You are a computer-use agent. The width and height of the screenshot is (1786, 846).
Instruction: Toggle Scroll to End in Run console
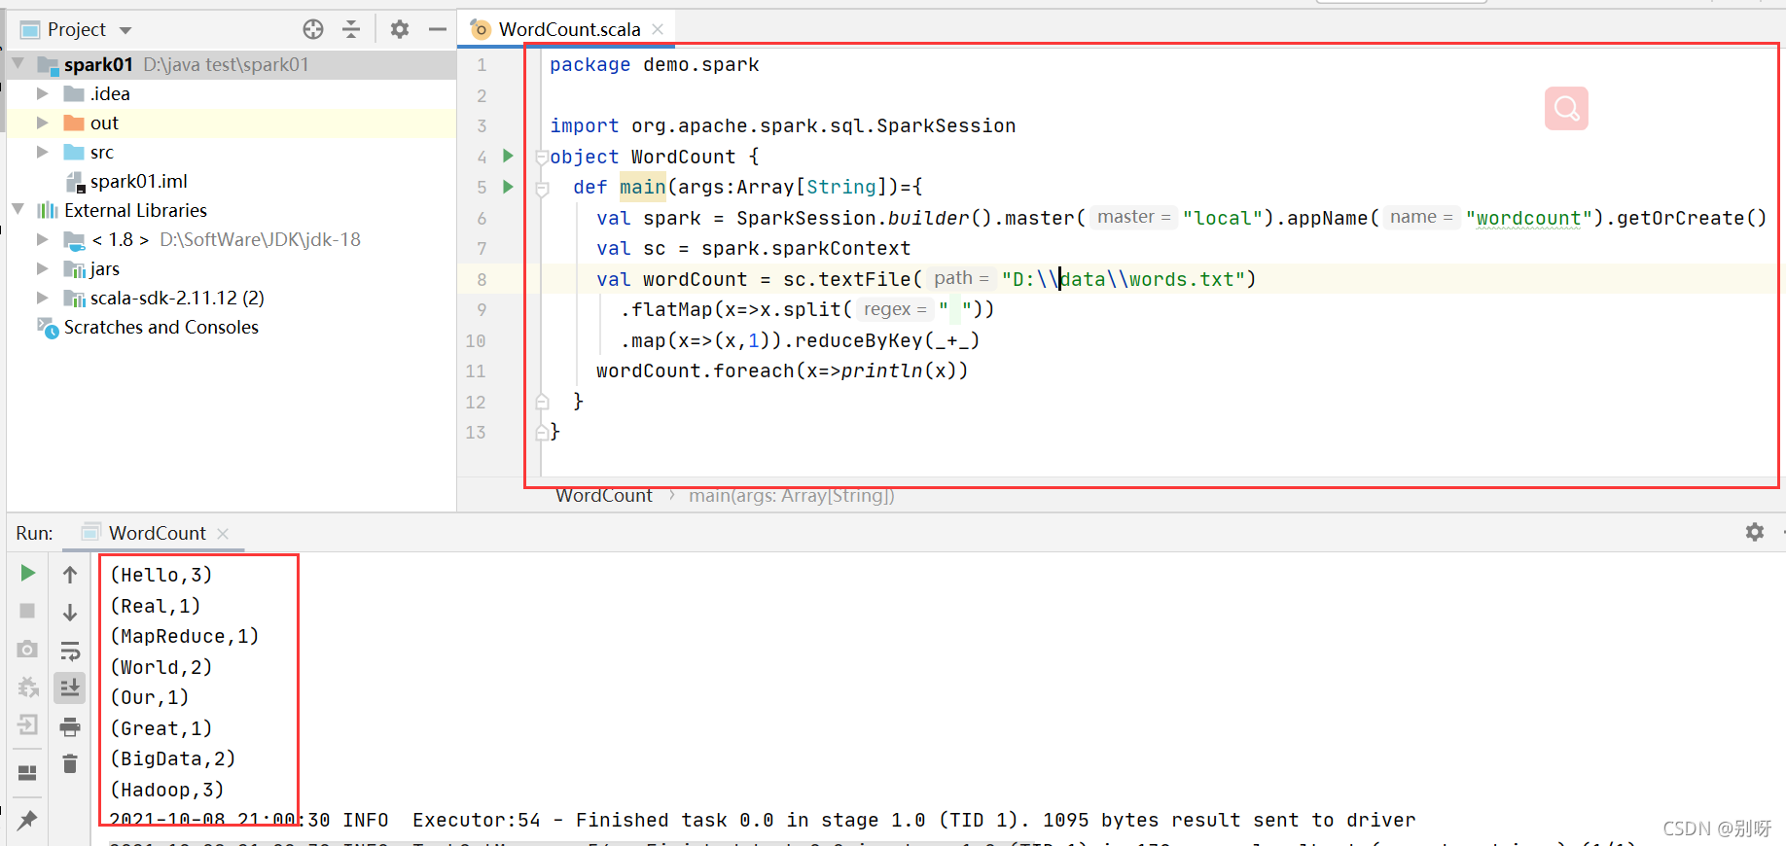[x=70, y=687]
